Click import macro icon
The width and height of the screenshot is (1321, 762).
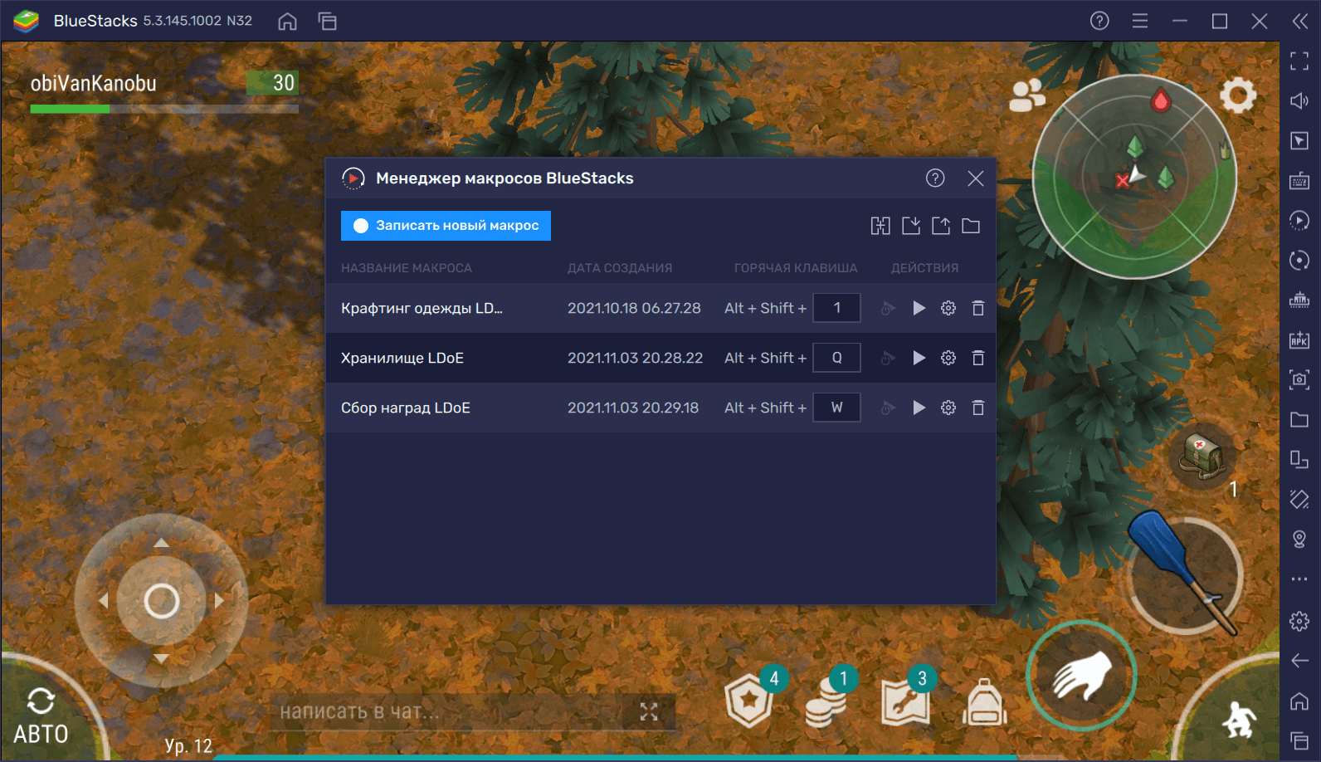(911, 226)
